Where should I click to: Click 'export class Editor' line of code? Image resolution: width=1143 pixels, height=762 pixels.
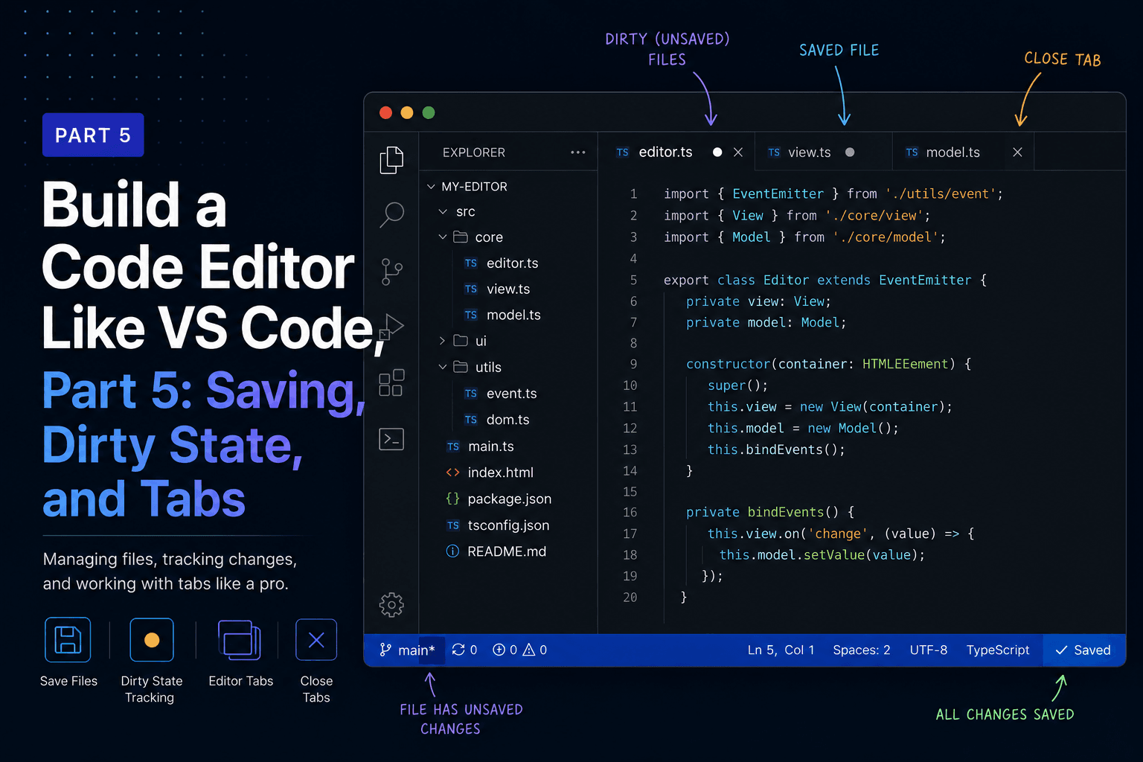pyautogui.click(x=825, y=280)
